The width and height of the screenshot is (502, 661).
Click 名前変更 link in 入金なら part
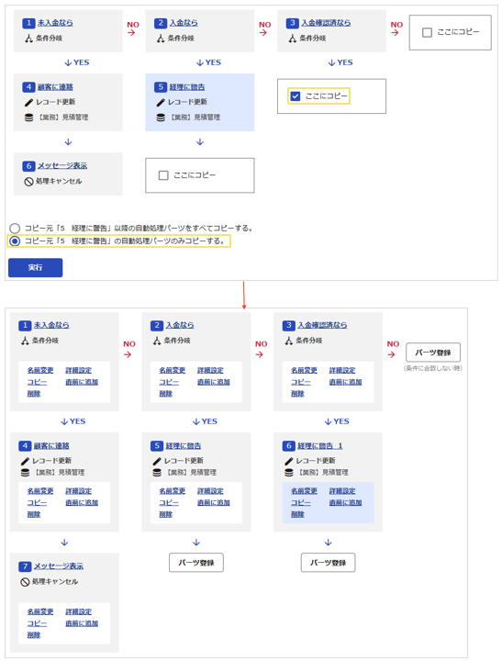tap(173, 370)
